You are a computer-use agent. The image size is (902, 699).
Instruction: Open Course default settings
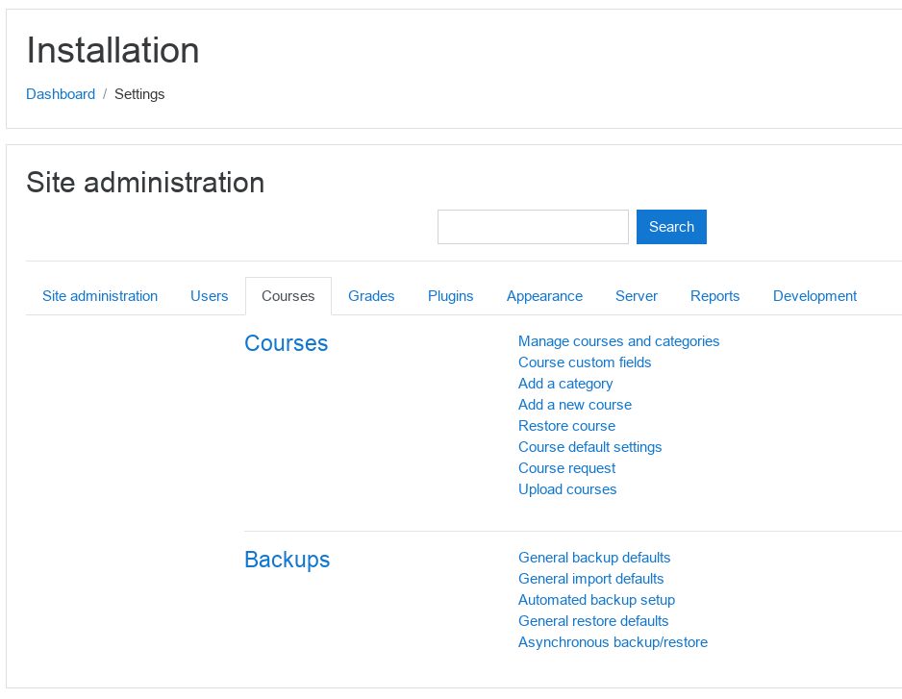pyautogui.click(x=589, y=447)
